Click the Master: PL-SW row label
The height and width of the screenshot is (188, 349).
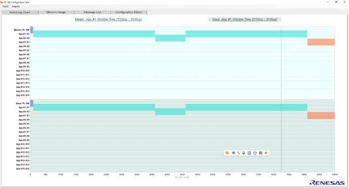(22, 30)
